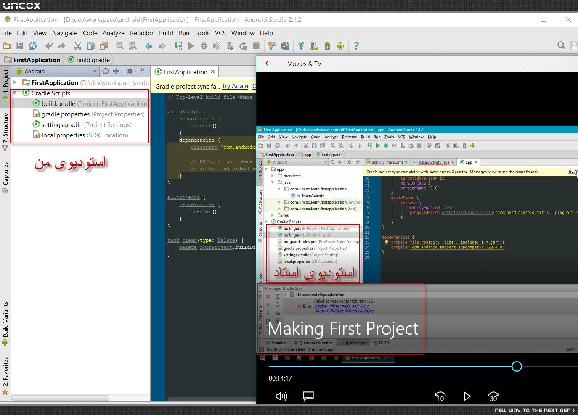
Task: Click the Make Project icon
Action: (x=178, y=46)
